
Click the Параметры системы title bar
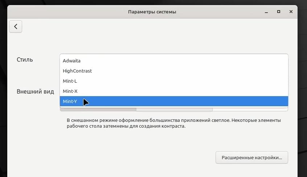tap(152, 12)
